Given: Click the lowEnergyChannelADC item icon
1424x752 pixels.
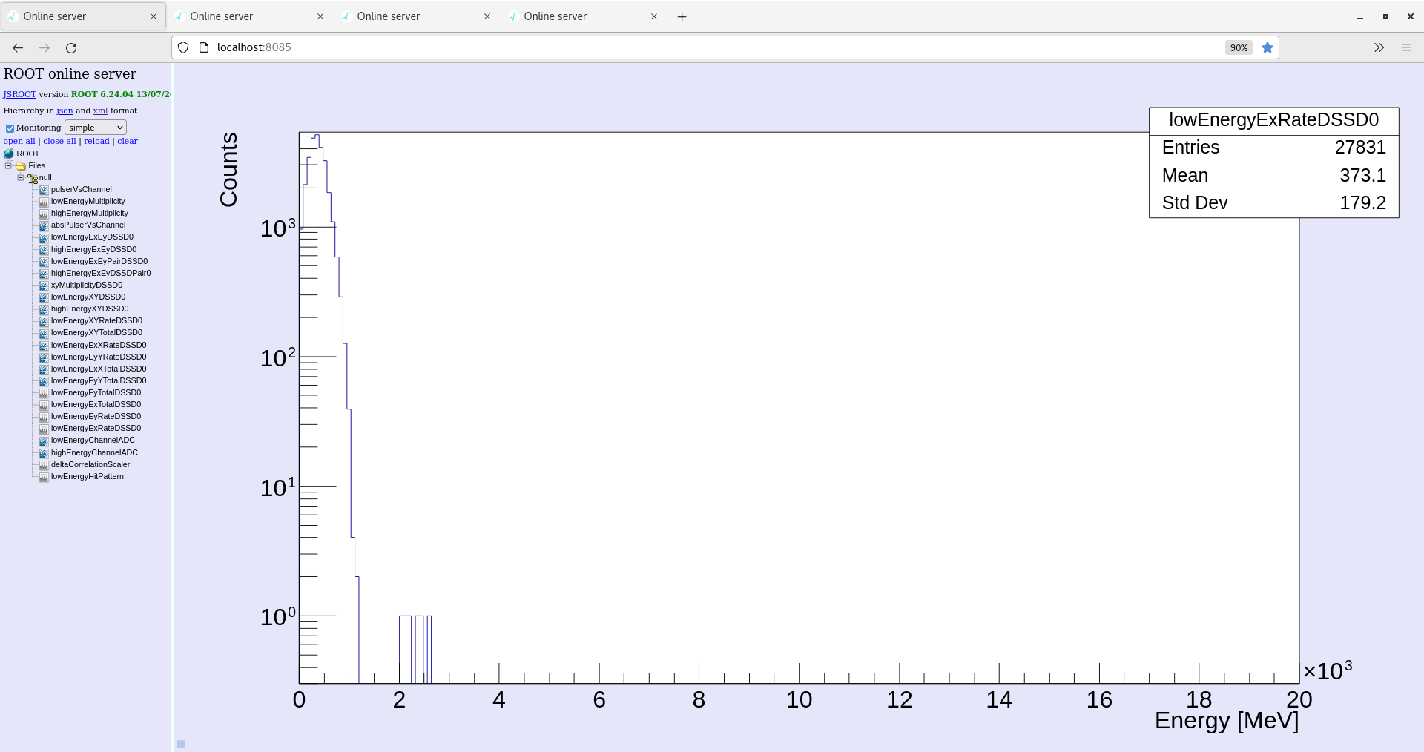Looking at the screenshot, I should pyautogui.click(x=44, y=441).
